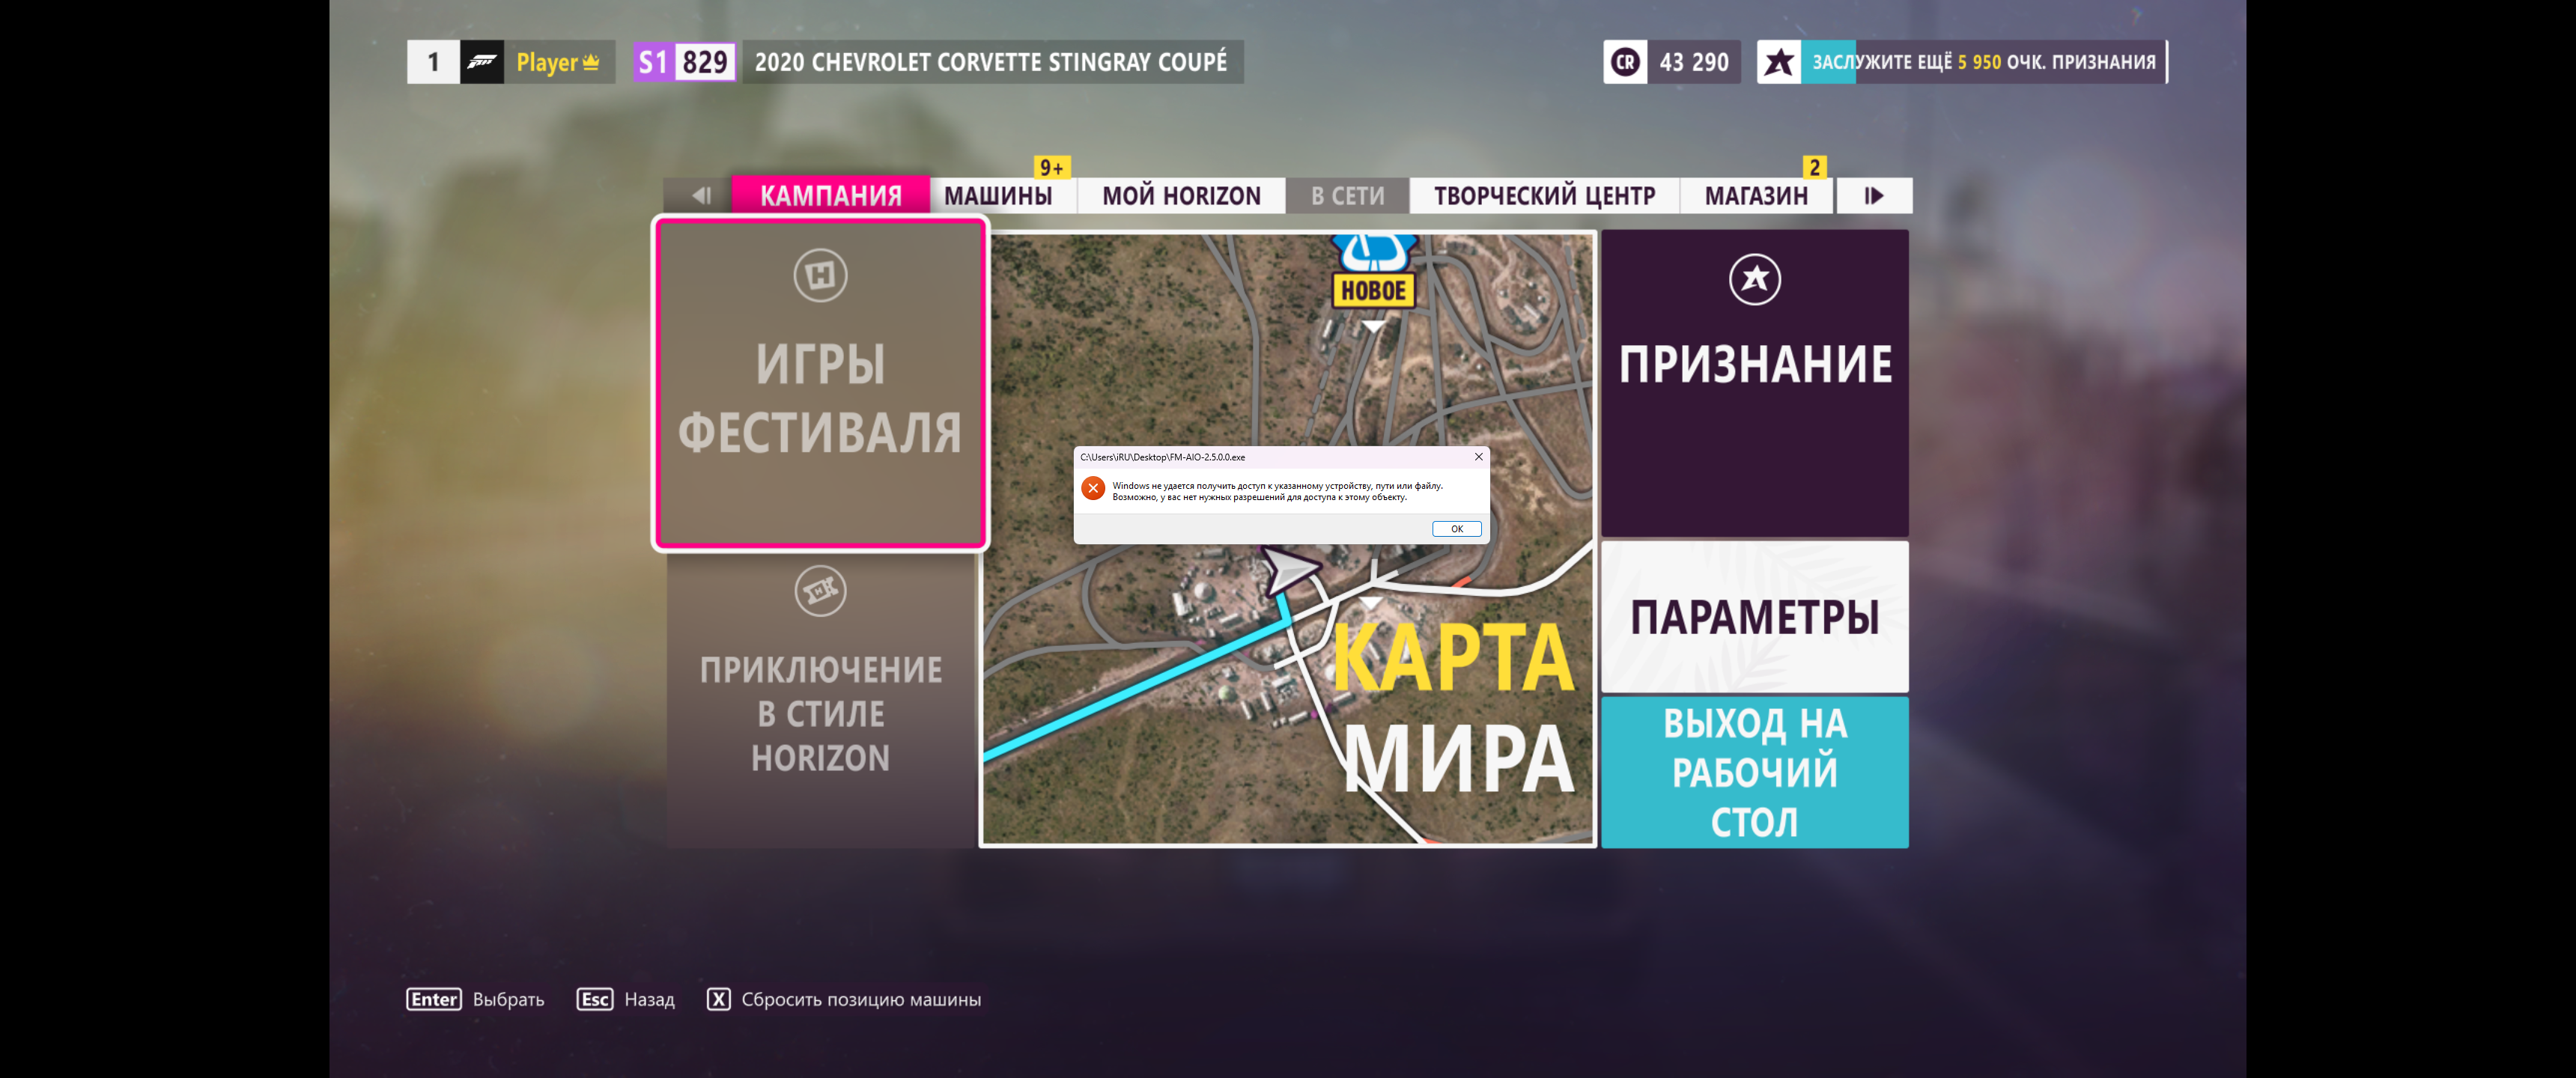Image resolution: width=2576 pixels, height=1078 pixels.
Task: Switch to the Кампания tab
Action: [830, 195]
